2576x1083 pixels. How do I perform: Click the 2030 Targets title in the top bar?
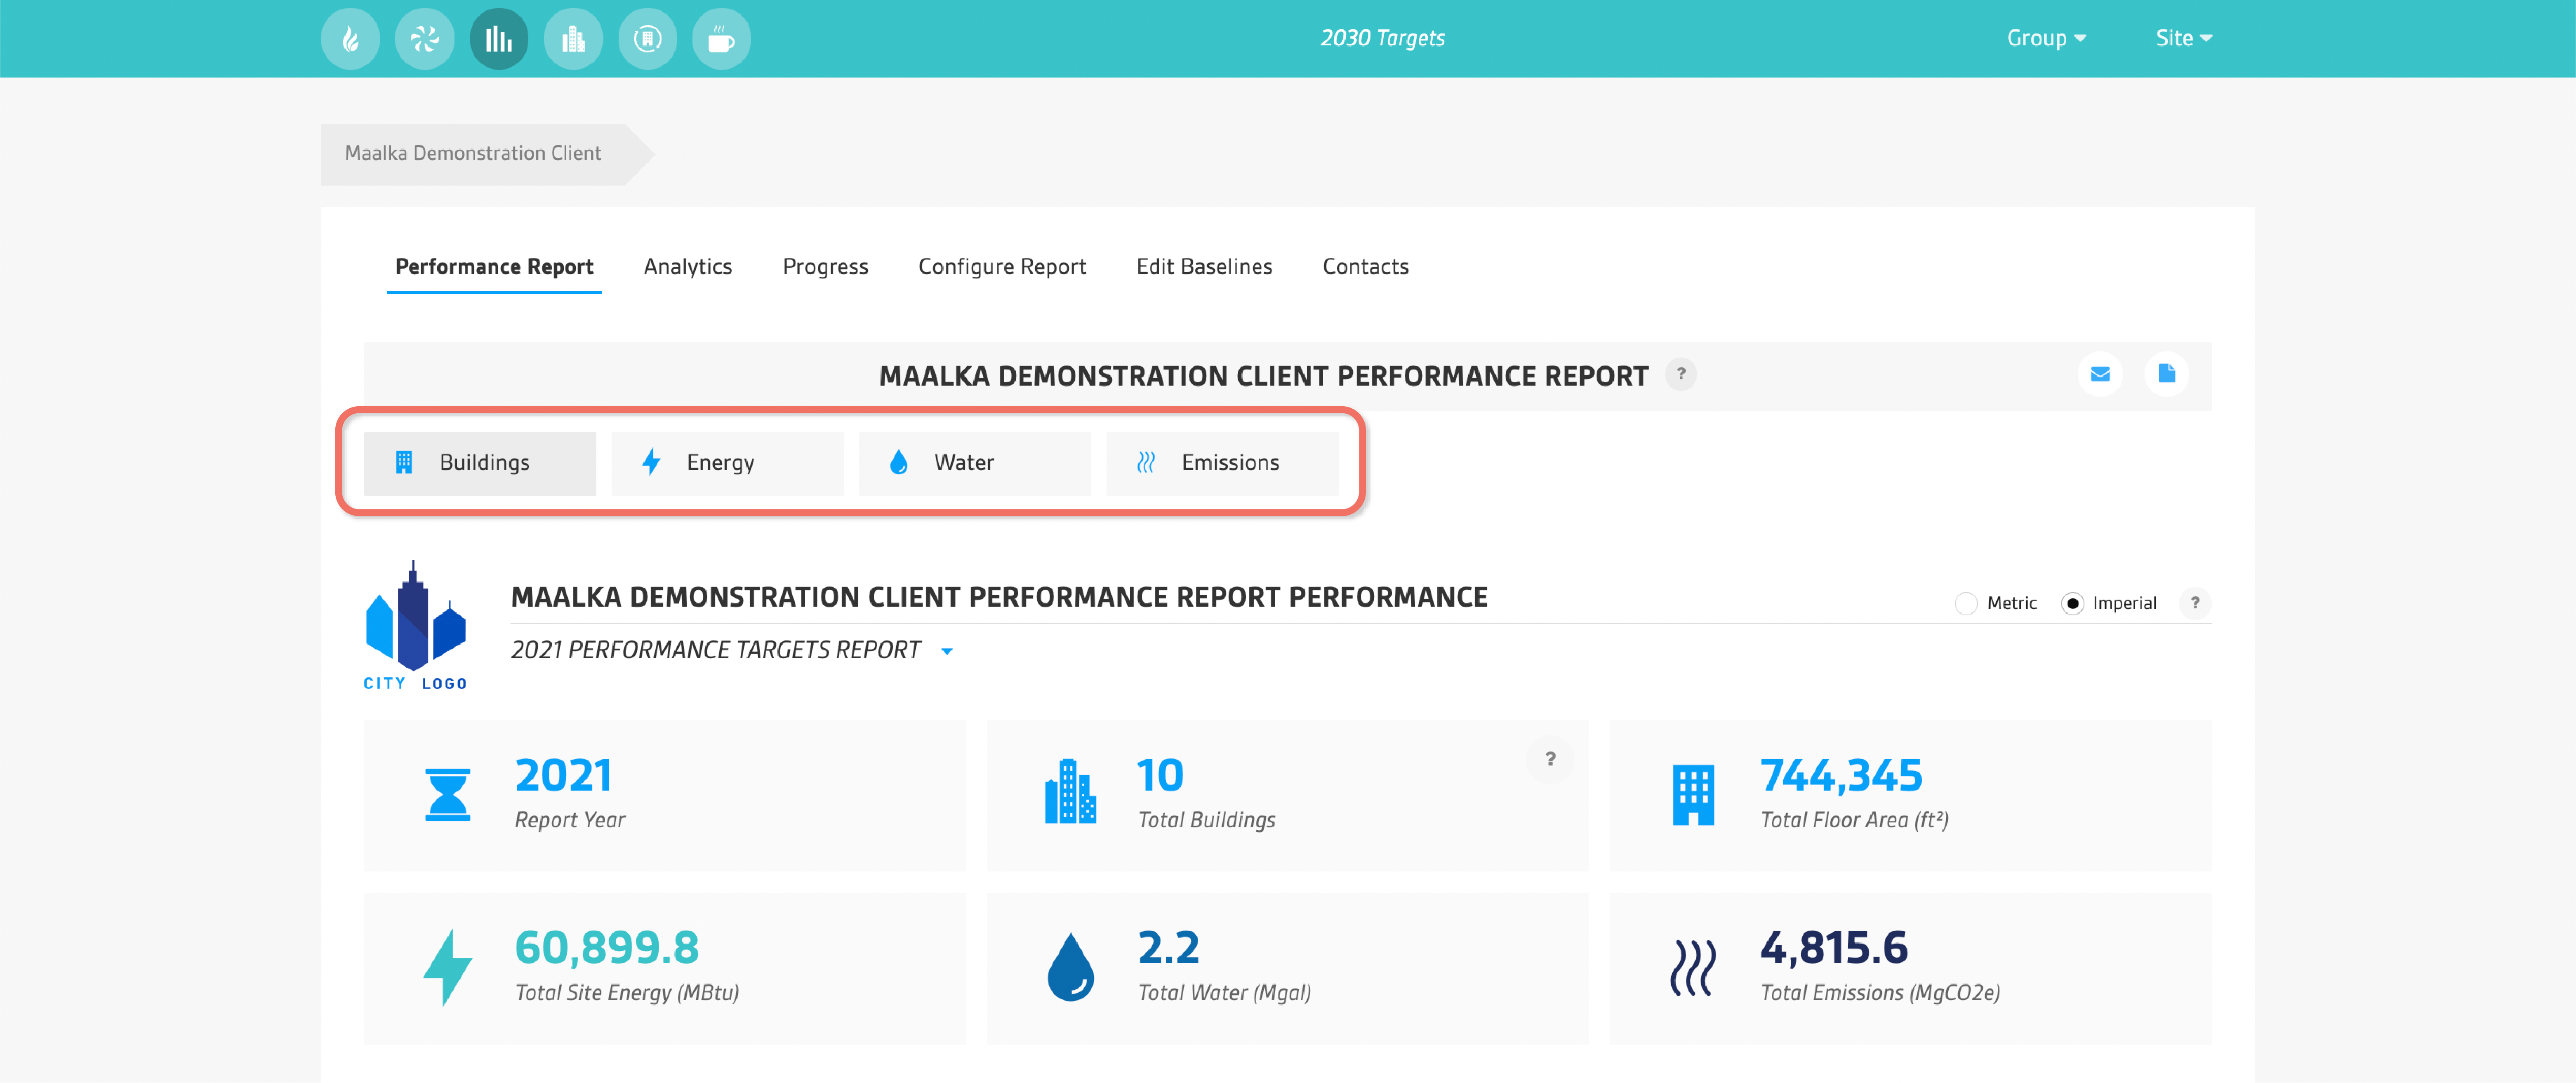pyautogui.click(x=1382, y=38)
